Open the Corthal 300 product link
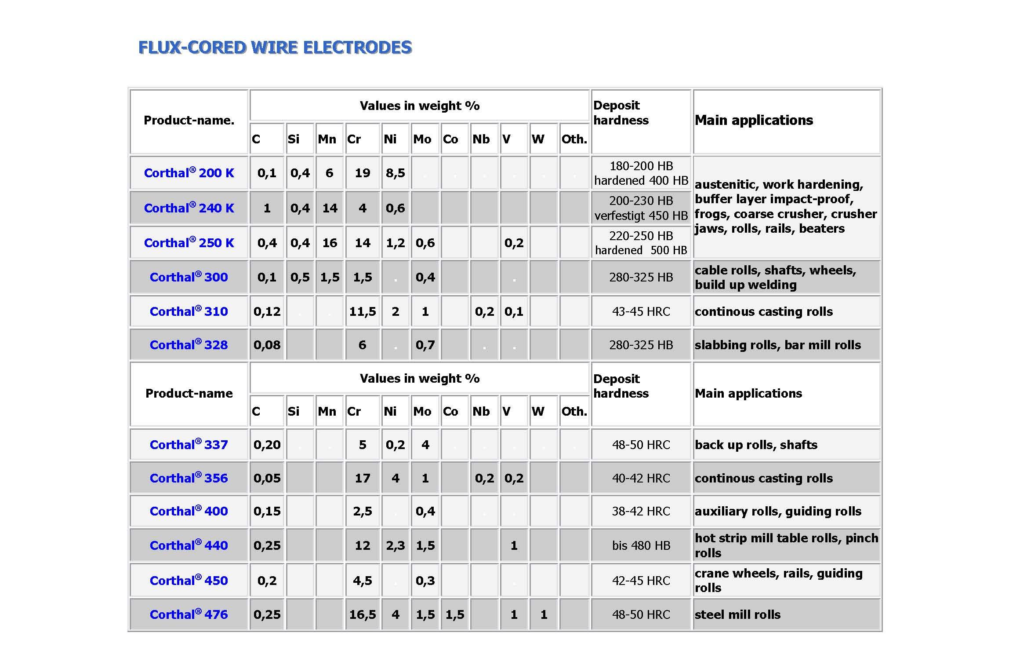 189,277
